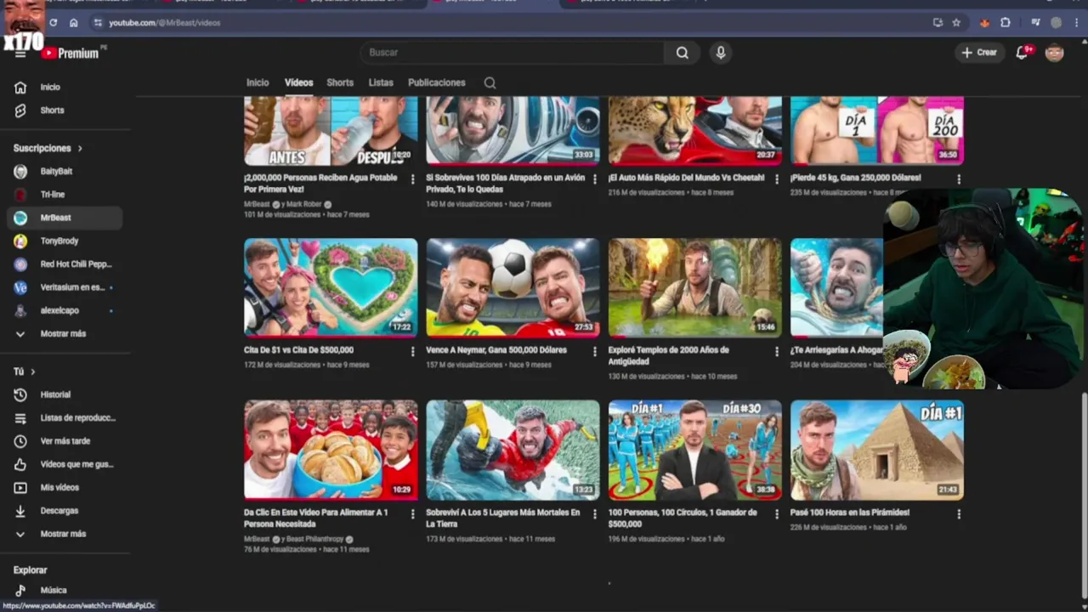Open Música in Explorar section
Screen dimensions: 1088x612
click(x=65, y=590)
